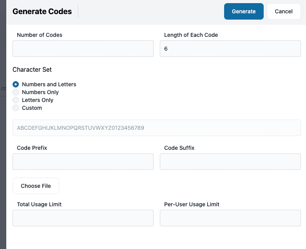Select the Custom character set option

16,108
